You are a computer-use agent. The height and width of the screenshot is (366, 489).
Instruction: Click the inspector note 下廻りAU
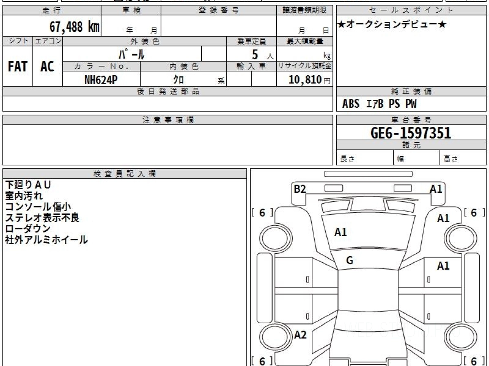click(x=28, y=185)
